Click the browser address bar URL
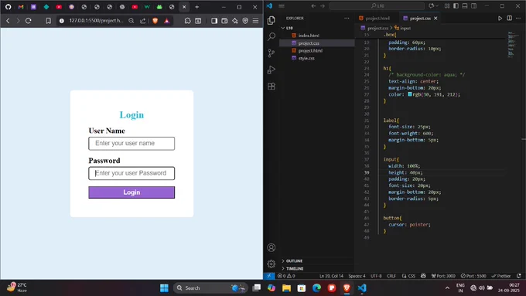This screenshot has width=526, height=296. 96,21
